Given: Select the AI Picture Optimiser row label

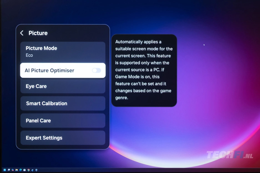Looking at the screenshot, I should point(49,71).
